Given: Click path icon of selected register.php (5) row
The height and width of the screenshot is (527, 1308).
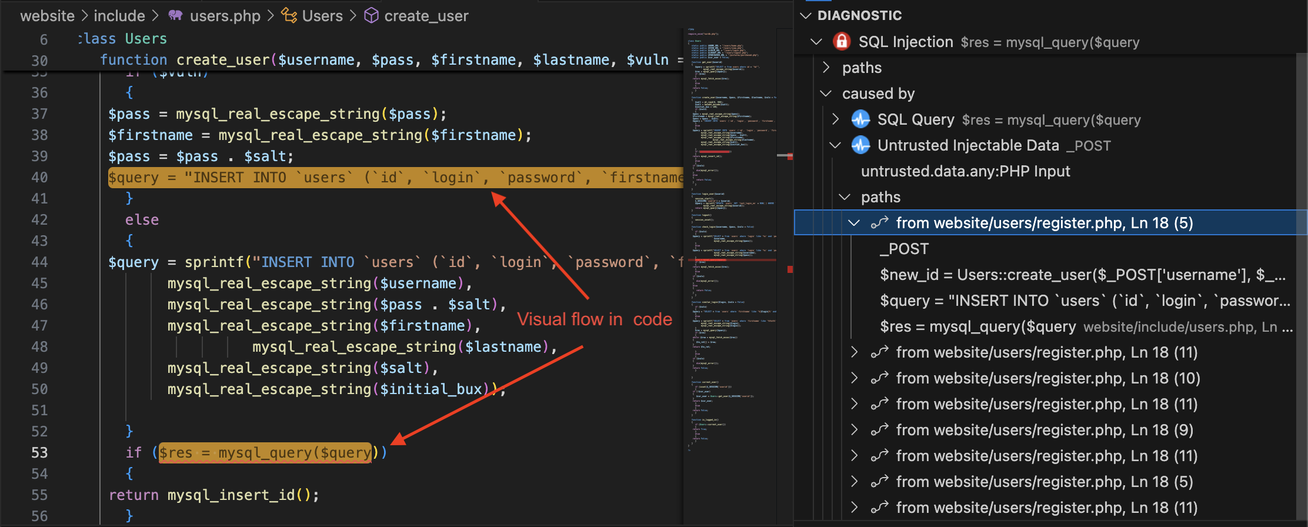Looking at the screenshot, I should coord(879,223).
